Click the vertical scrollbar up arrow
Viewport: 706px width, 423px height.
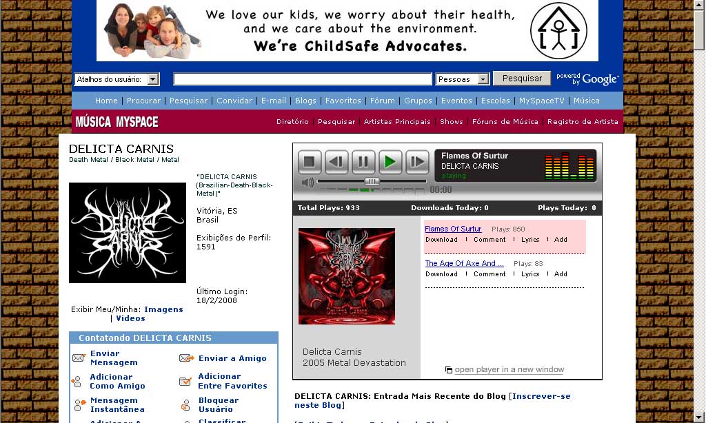(x=699, y=4)
